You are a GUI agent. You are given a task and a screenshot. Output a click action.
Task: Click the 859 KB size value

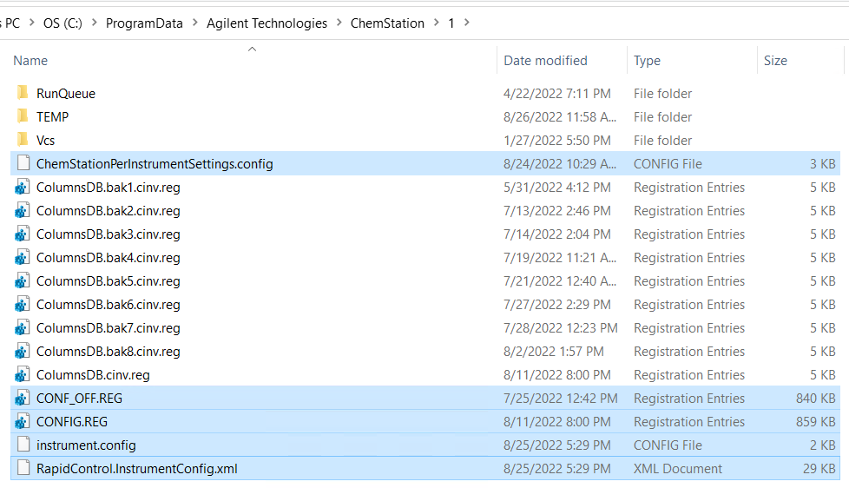pyautogui.click(x=815, y=422)
